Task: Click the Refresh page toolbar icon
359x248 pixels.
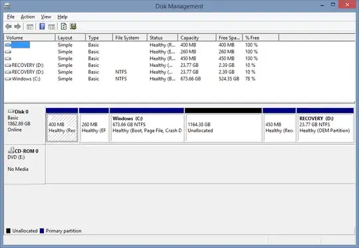Action: click(x=64, y=27)
